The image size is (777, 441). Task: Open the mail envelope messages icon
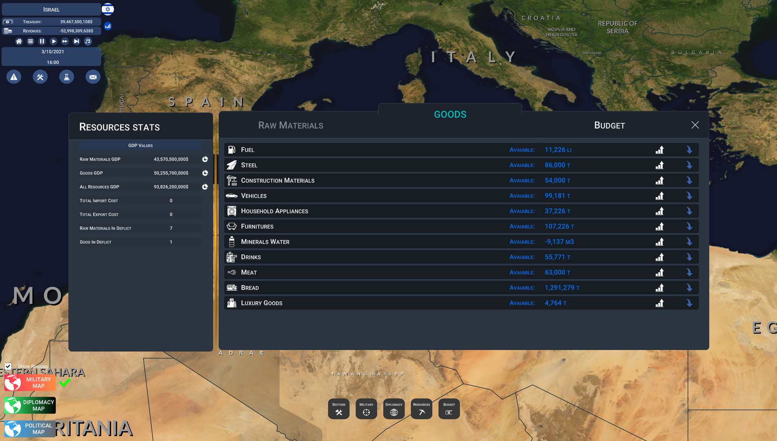pos(93,77)
